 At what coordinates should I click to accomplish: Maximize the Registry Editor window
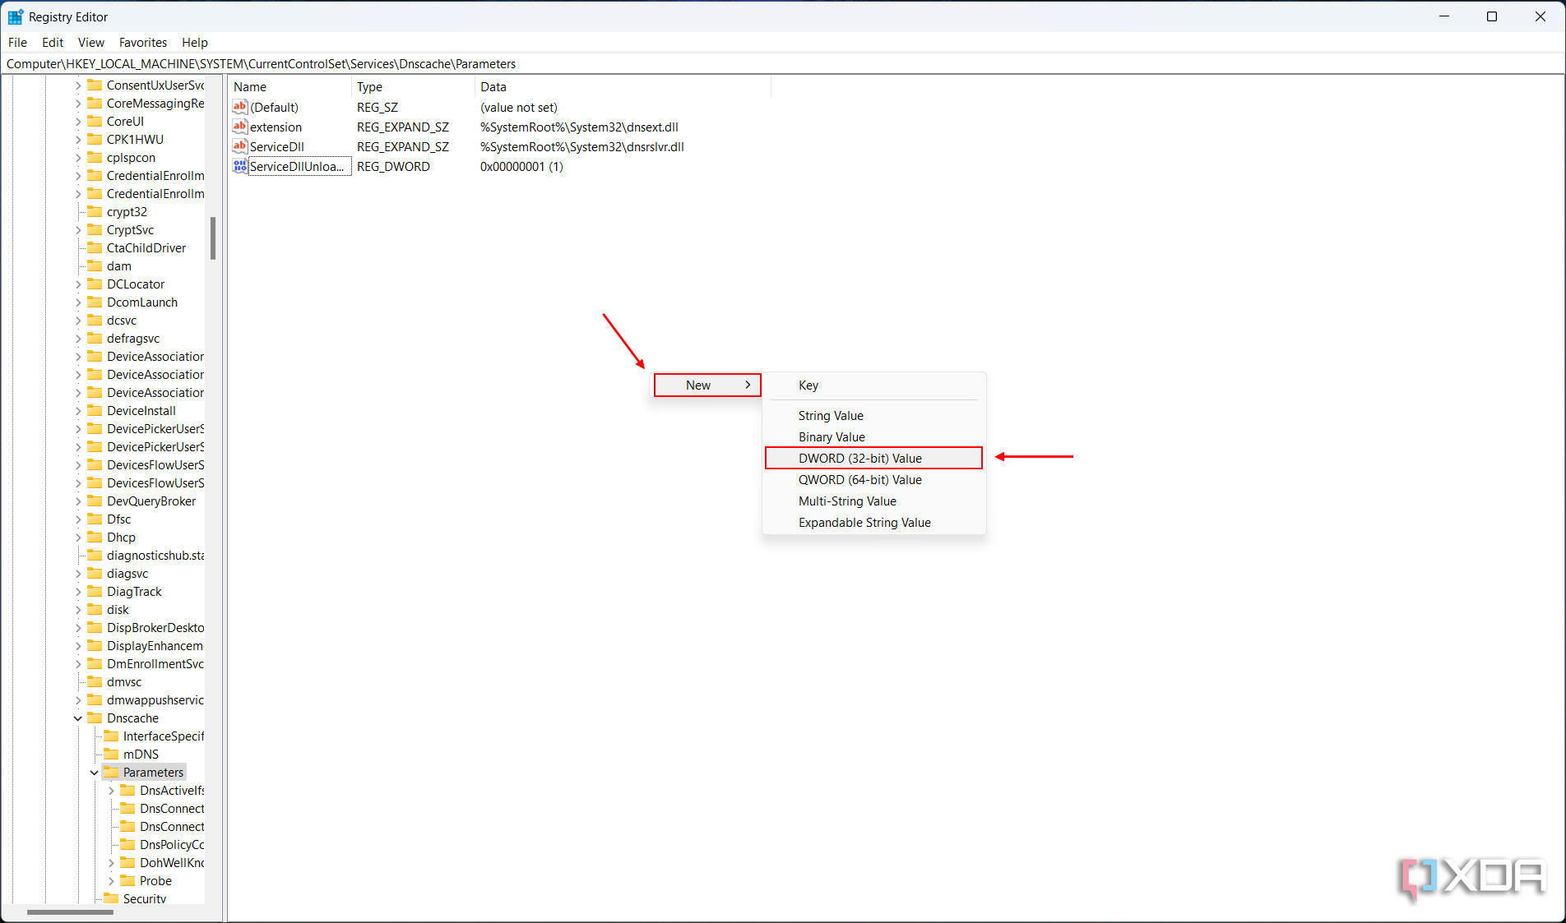[1492, 16]
